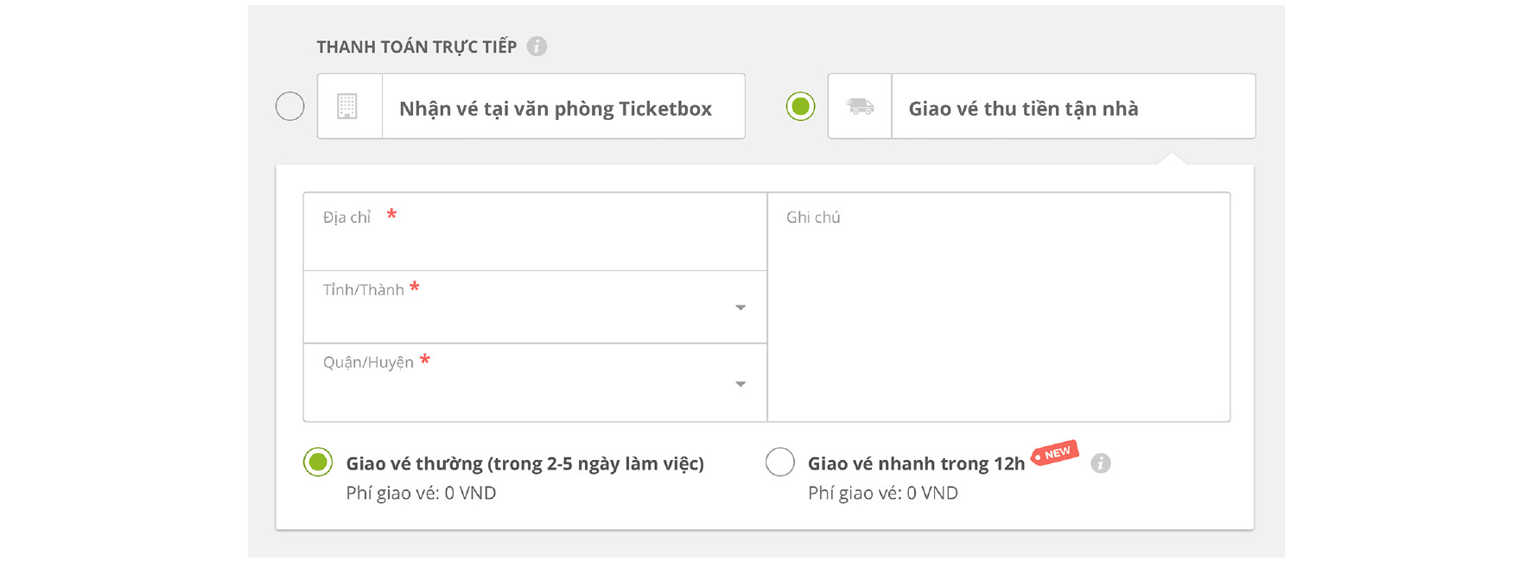The height and width of the screenshot is (561, 1532).
Task: Choose Giao vé thường radio option
Action: [x=318, y=463]
